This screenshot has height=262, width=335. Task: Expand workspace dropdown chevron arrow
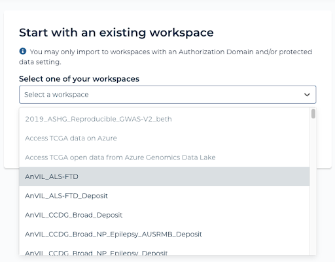[x=307, y=95]
